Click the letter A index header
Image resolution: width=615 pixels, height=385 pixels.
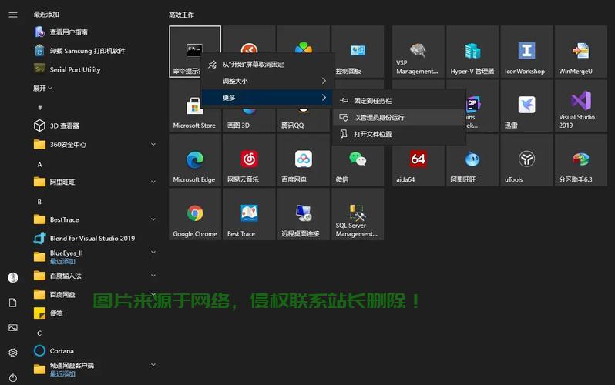point(39,164)
